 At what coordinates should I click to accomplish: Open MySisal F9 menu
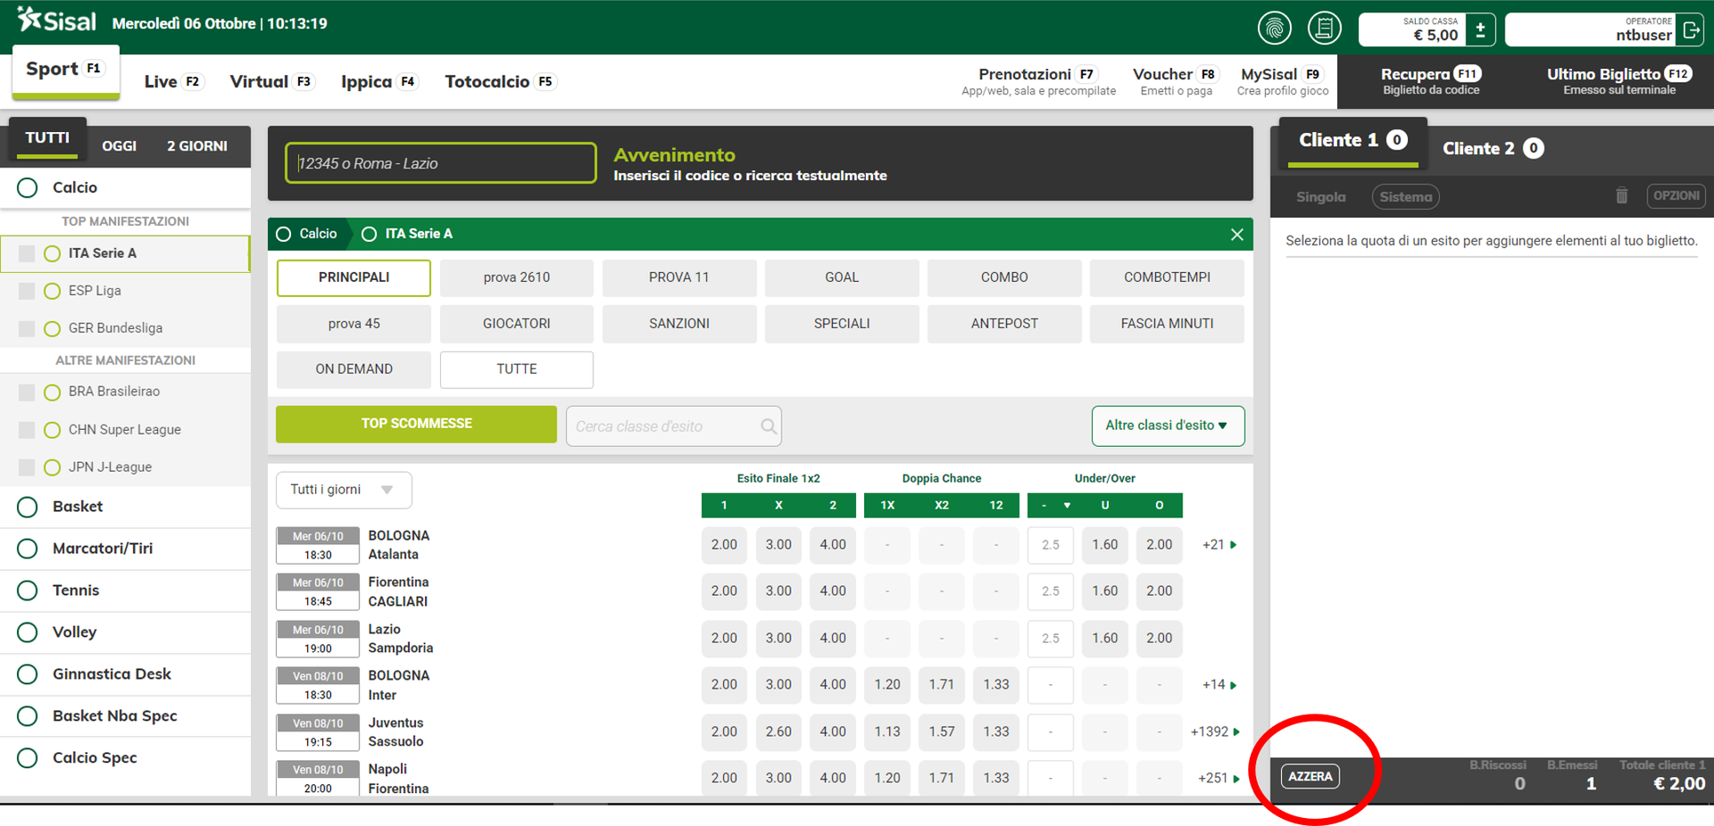click(1282, 81)
